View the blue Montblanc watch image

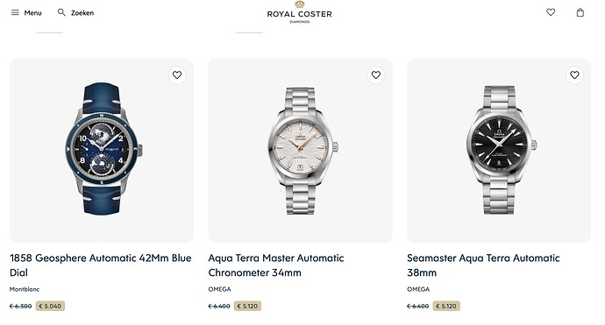(x=102, y=149)
